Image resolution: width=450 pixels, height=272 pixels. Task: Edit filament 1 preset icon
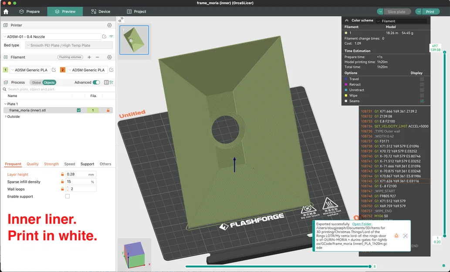point(54,70)
